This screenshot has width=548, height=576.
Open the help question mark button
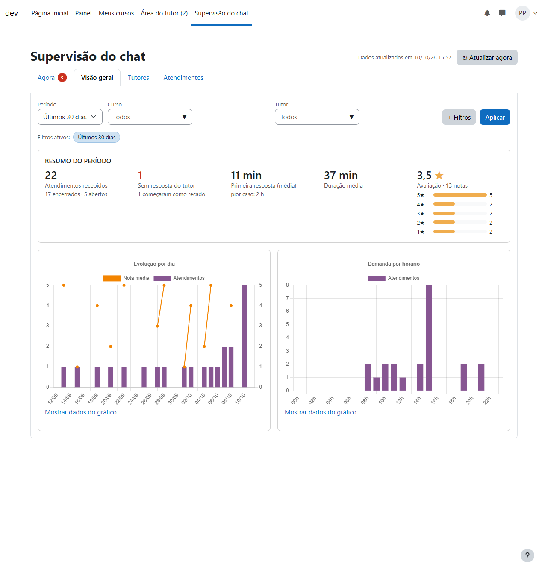click(527, 555)
